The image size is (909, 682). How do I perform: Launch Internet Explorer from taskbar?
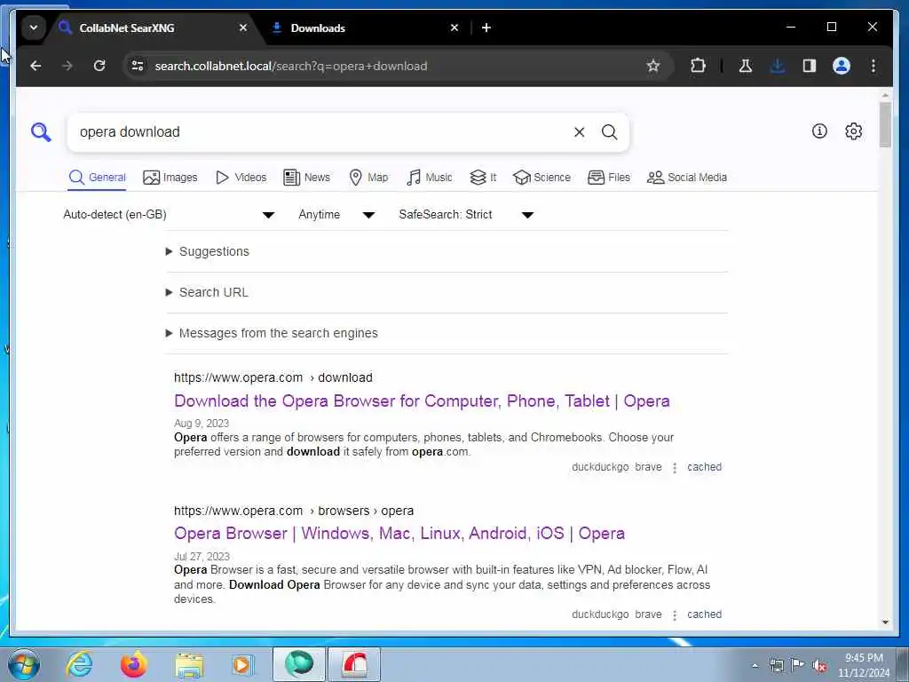pos(79,664)
